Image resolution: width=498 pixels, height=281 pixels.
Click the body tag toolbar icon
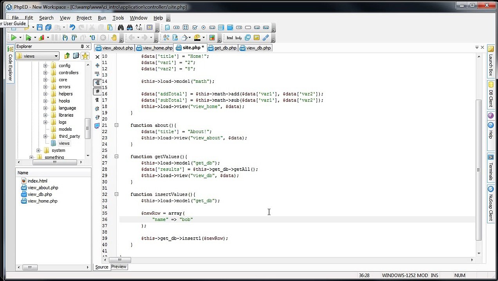coord(238,38)
